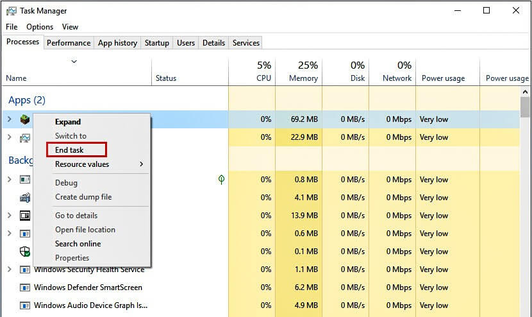Screen dimensions: 532x317
Task: Click the vertical scrollbar thumb
Action: [525, 106]
